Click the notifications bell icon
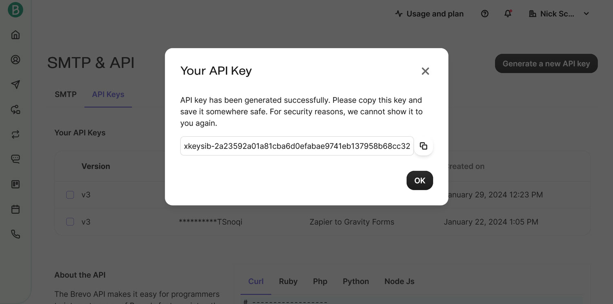 click(508, 14)
